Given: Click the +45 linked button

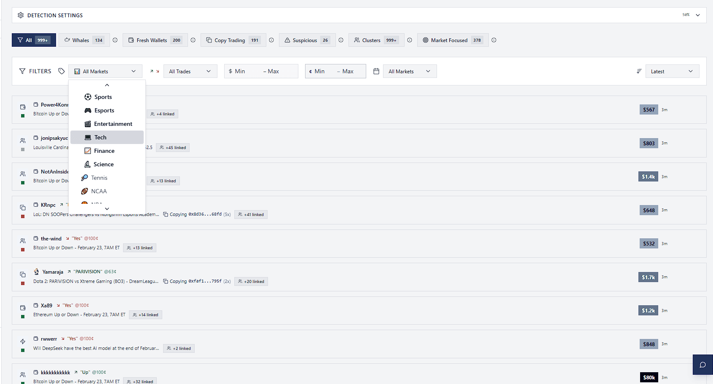Looking at the screenshot, I should 173,147.
